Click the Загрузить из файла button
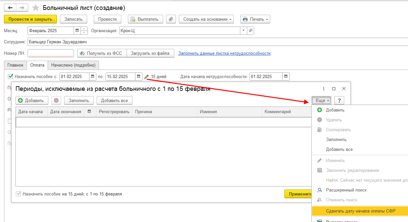Viewport: 408px width, 222px height. pos(150,53)
